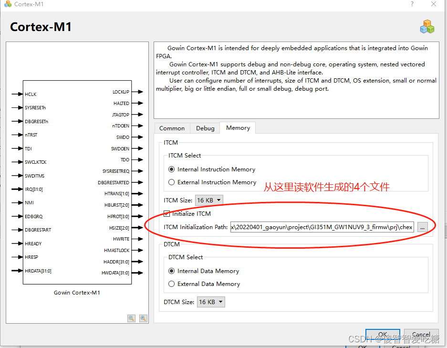Viewport: 447px width, 348px height.
Task: Open the ITCM Size dropdown
Action: tap(209, 200)
